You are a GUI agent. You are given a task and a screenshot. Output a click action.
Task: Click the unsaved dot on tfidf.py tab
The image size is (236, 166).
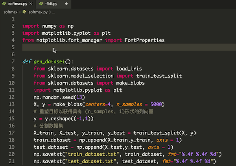click(66, 4)
